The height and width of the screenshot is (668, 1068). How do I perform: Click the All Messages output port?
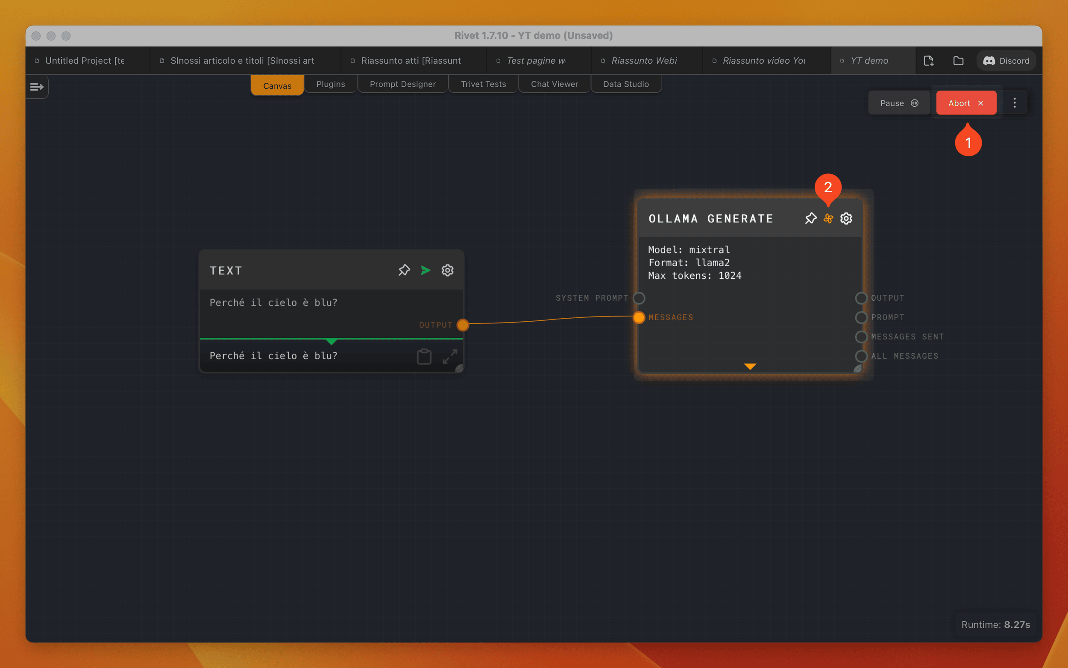point(860,356)
